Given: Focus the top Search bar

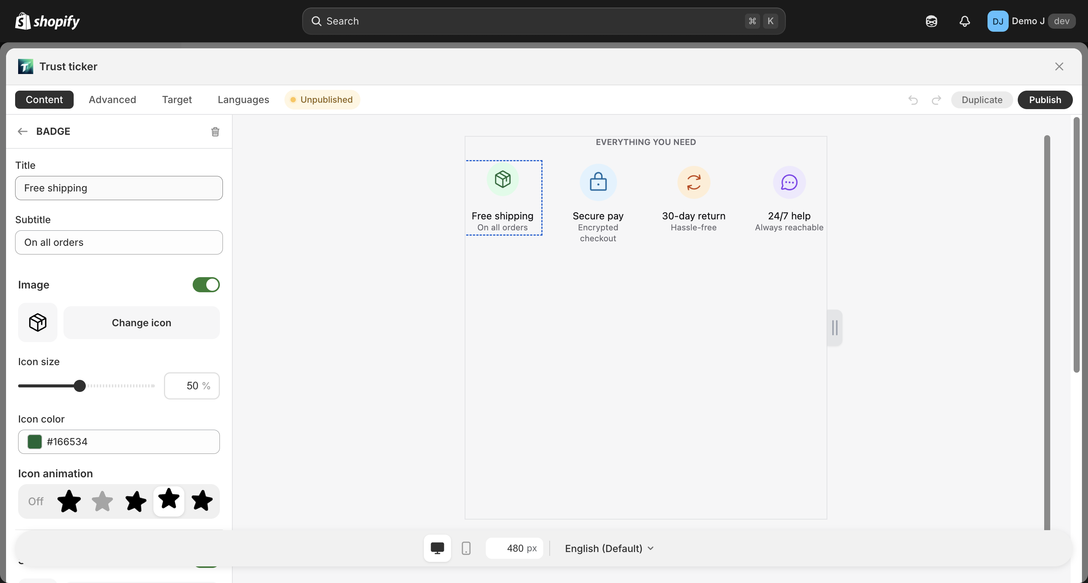Looking at the screenshot, I should (544, 21).
